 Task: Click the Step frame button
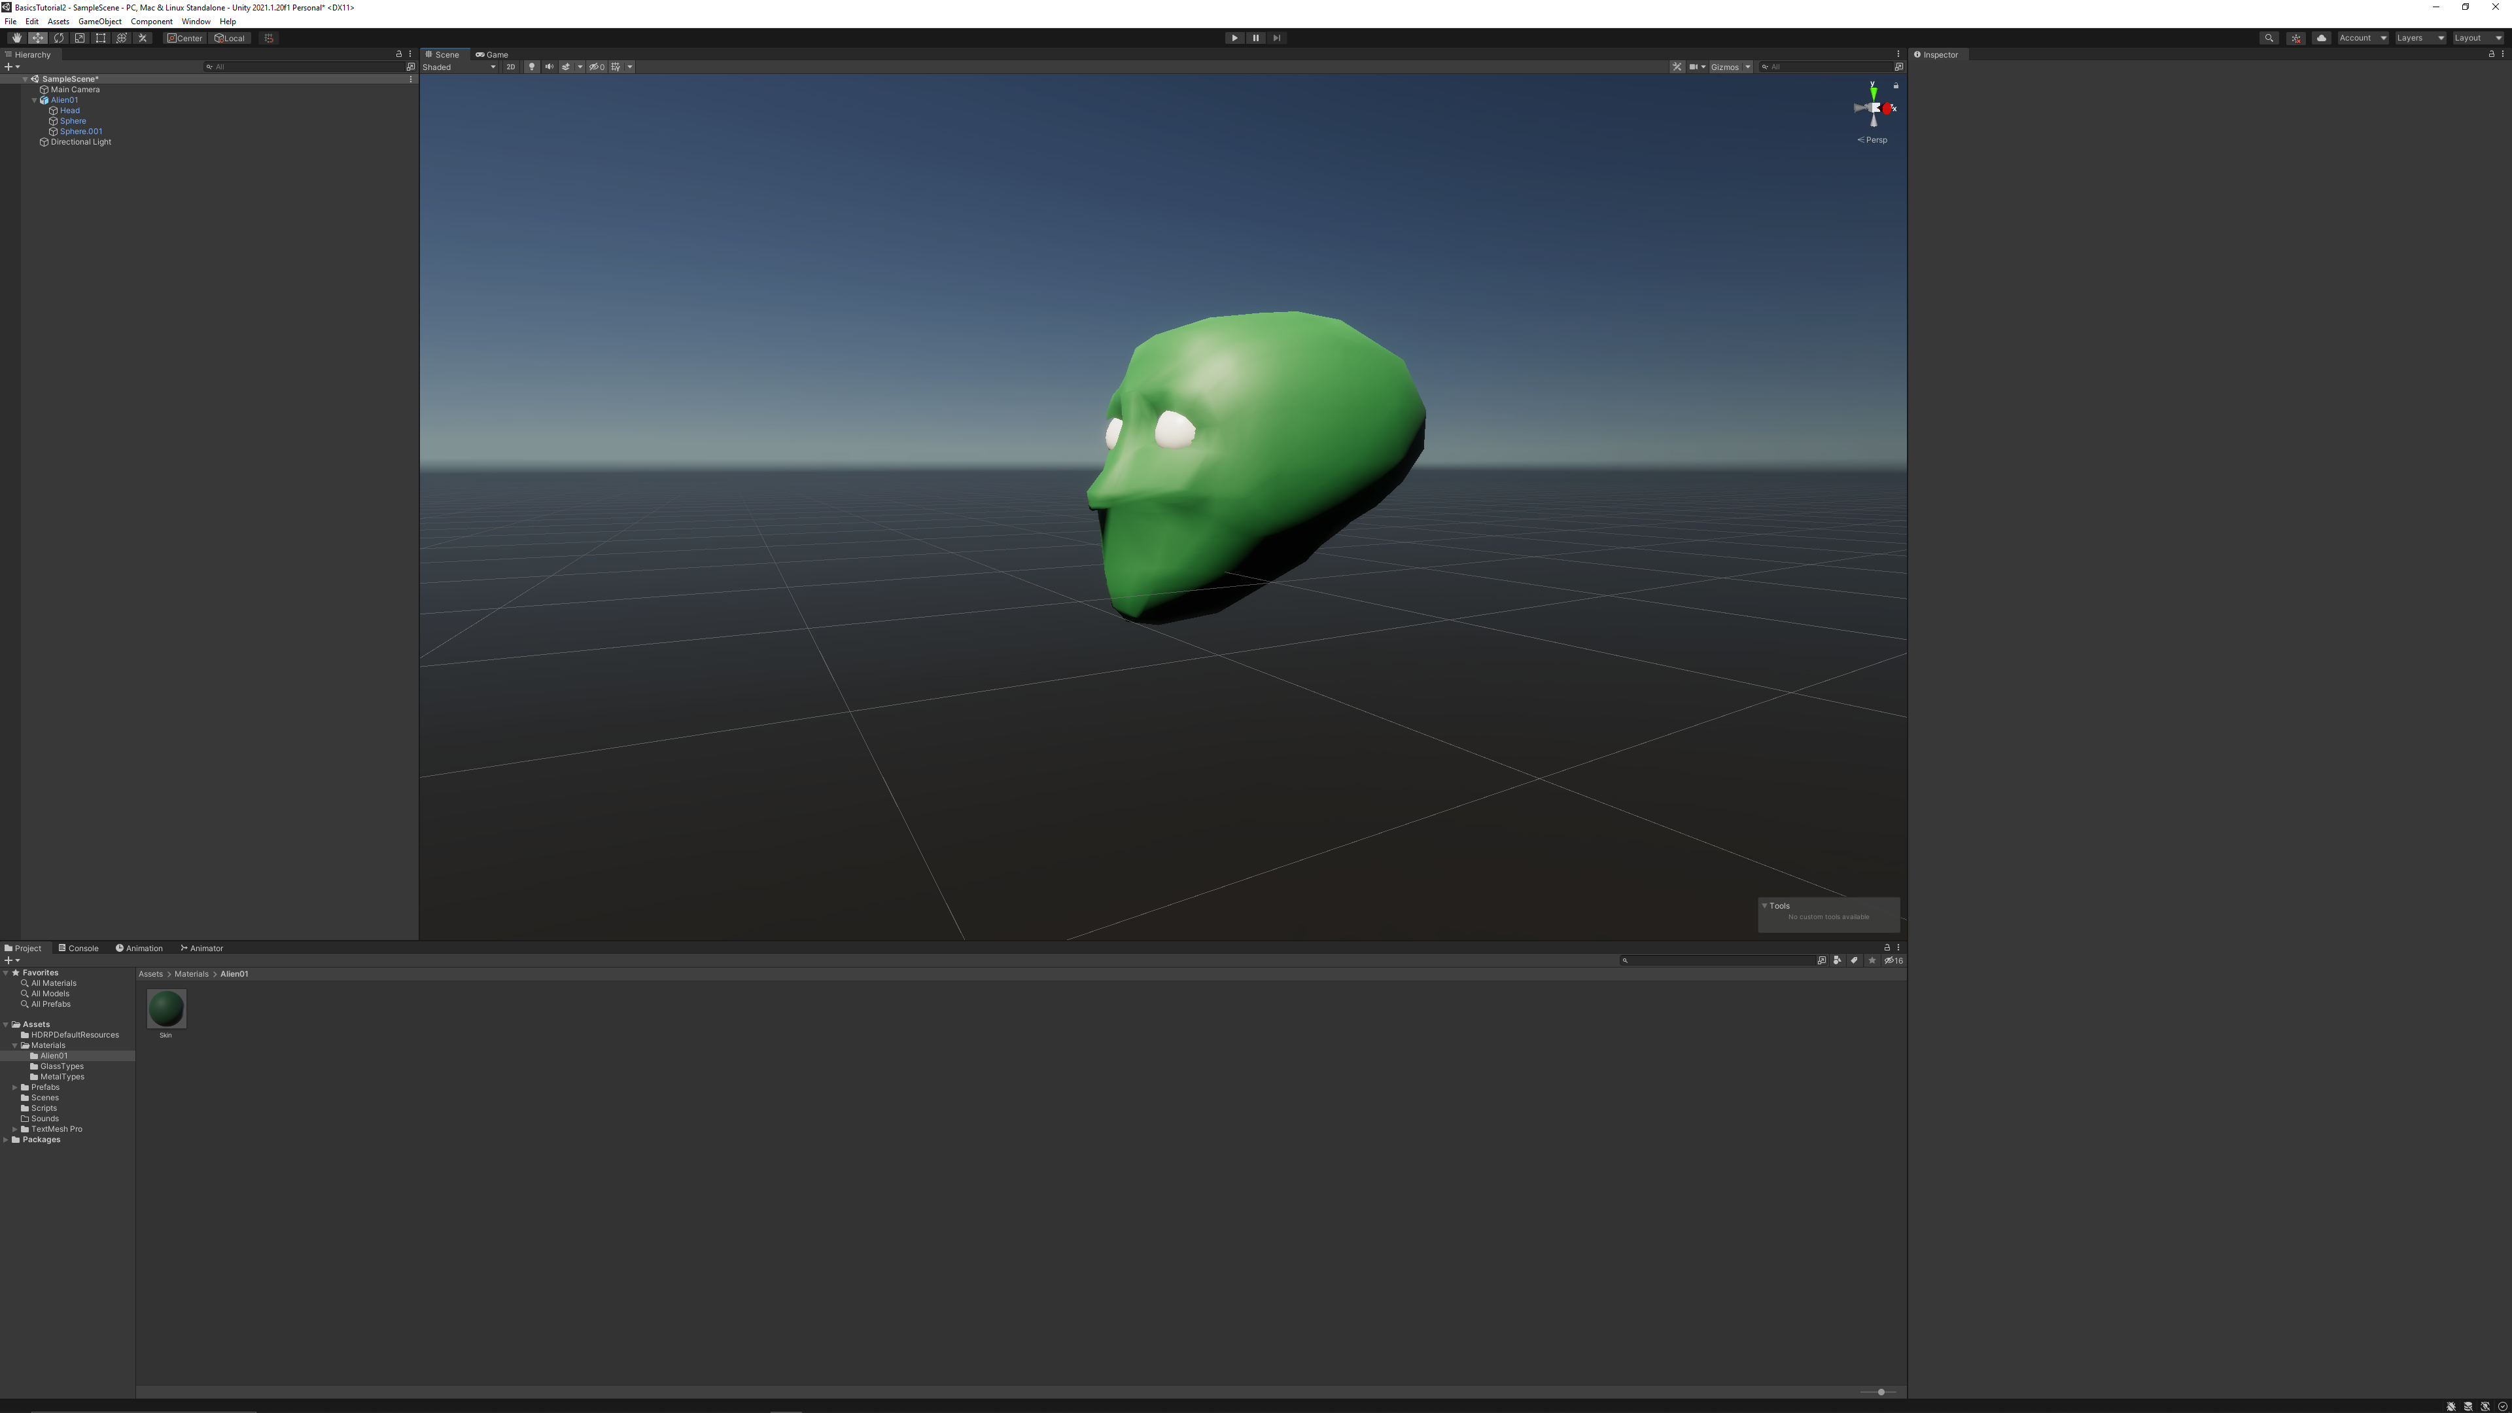coord(1278,38)
